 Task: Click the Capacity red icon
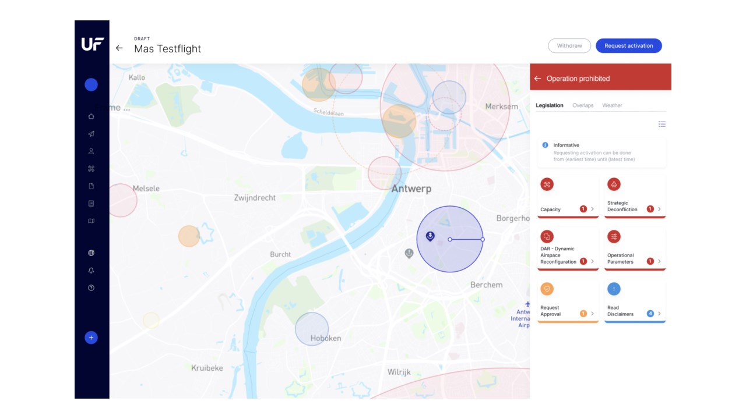547,184
